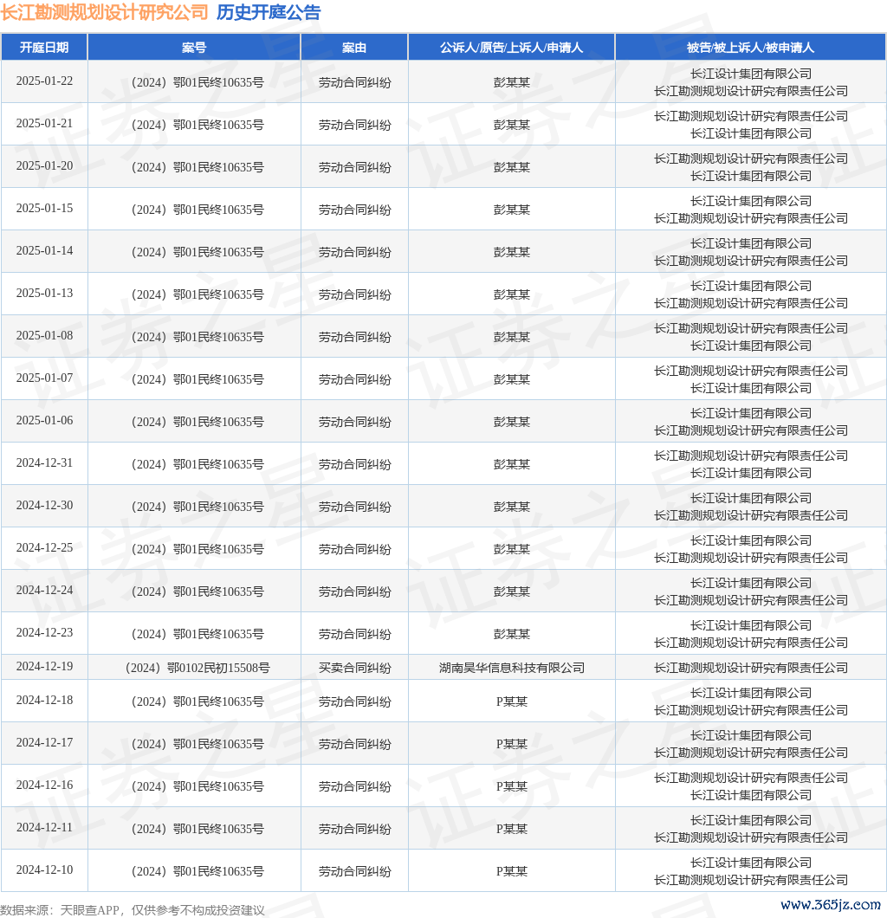The height and width of the screenshot is (918, 887).
Task: Click the 公诉人/原告/上诉人/申请人 column header
Action: click(x=512, y=48)
